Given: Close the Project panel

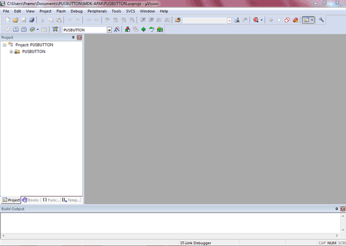Looking at the screenshot, I should tap(79, 37).
